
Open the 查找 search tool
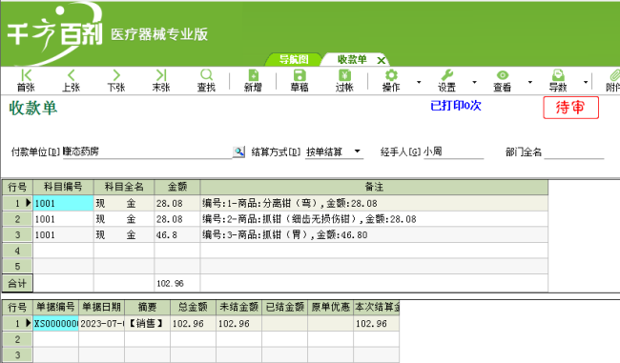coord(206,81)
